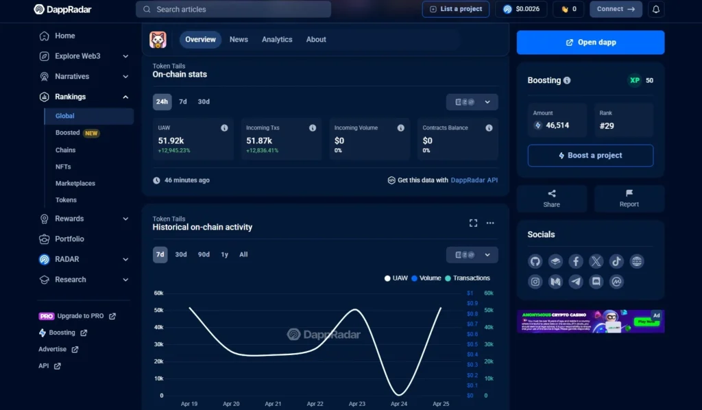Follow the DappRadar API link
Image resolution: width=702 pixels, height=410 pixels.
coord(474,180)
